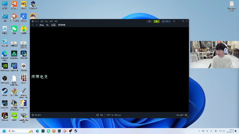Open the Counter-Strike 2 desktop shortcut

coord(24,105)
